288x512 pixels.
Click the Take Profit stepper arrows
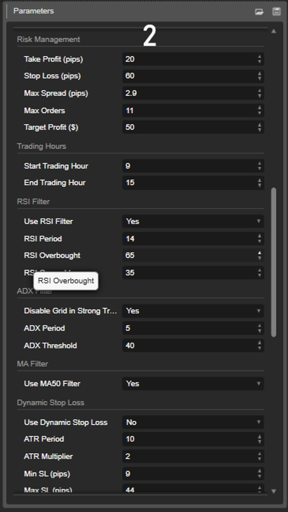pos(260,59)
